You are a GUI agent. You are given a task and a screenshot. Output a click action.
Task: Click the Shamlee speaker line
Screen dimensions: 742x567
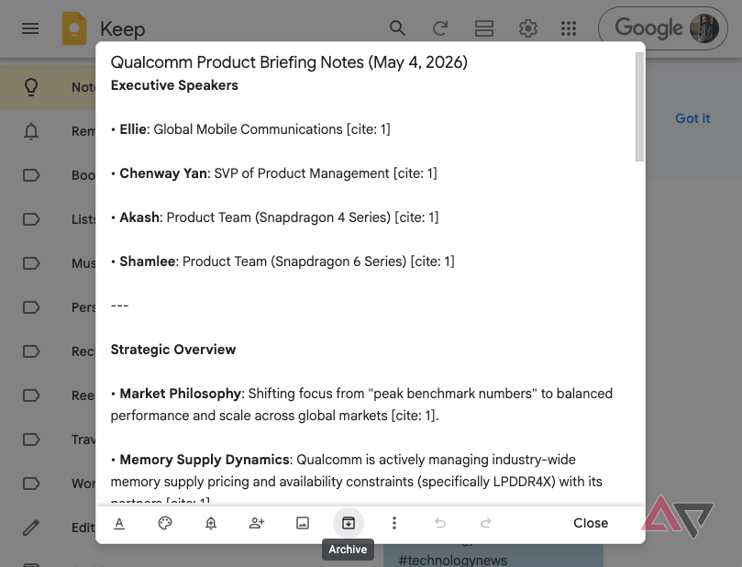coord(282,261)
